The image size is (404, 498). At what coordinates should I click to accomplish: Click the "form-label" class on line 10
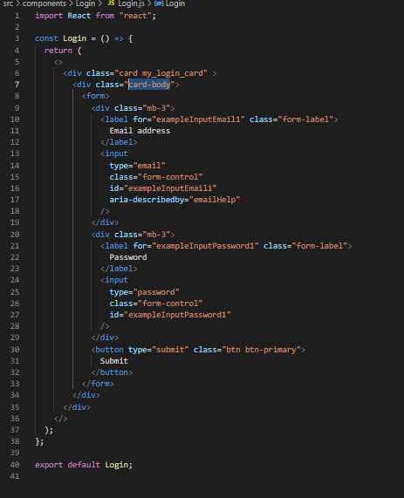click(305, 119)
